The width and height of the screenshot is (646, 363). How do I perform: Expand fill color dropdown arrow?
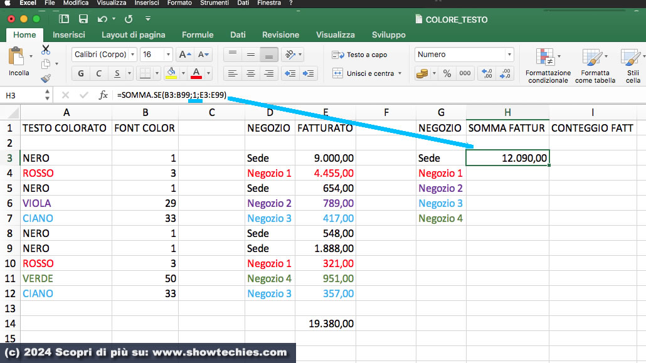[x=183, y=73]
